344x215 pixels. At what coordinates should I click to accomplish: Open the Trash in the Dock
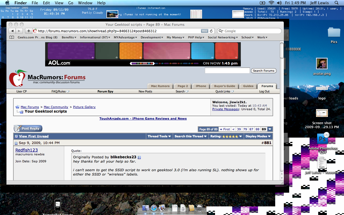point(199,208)
